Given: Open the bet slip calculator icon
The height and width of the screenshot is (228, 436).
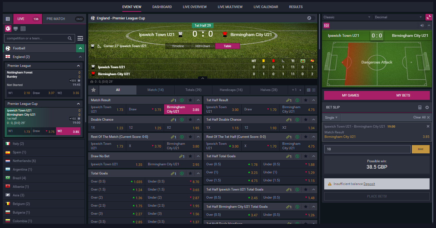Looking at the screenshot, I should (420, 107).
